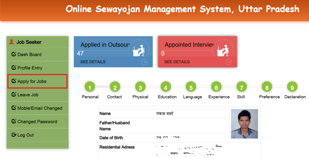Screen dimensions: 309x158
Task: Click SEE DETAILS on red Interview card
Action: point(177,62)
